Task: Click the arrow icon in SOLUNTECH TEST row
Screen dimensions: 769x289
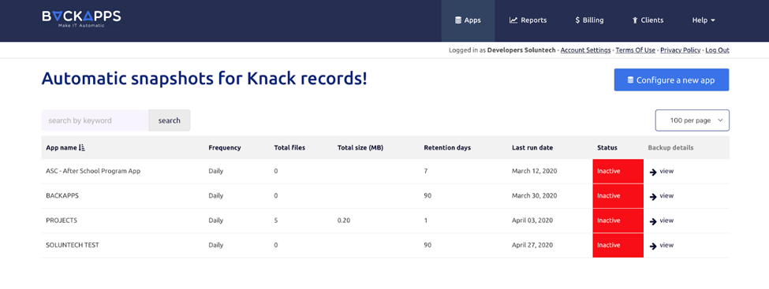Action: (x=653, y=246)
